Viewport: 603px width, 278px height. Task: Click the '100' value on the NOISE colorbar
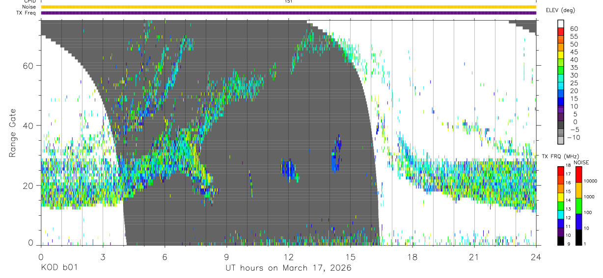pyautogui.click(x=587, y=213)
